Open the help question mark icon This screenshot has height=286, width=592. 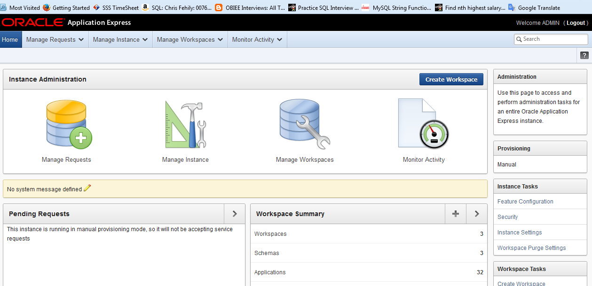[x=584, y=55]
